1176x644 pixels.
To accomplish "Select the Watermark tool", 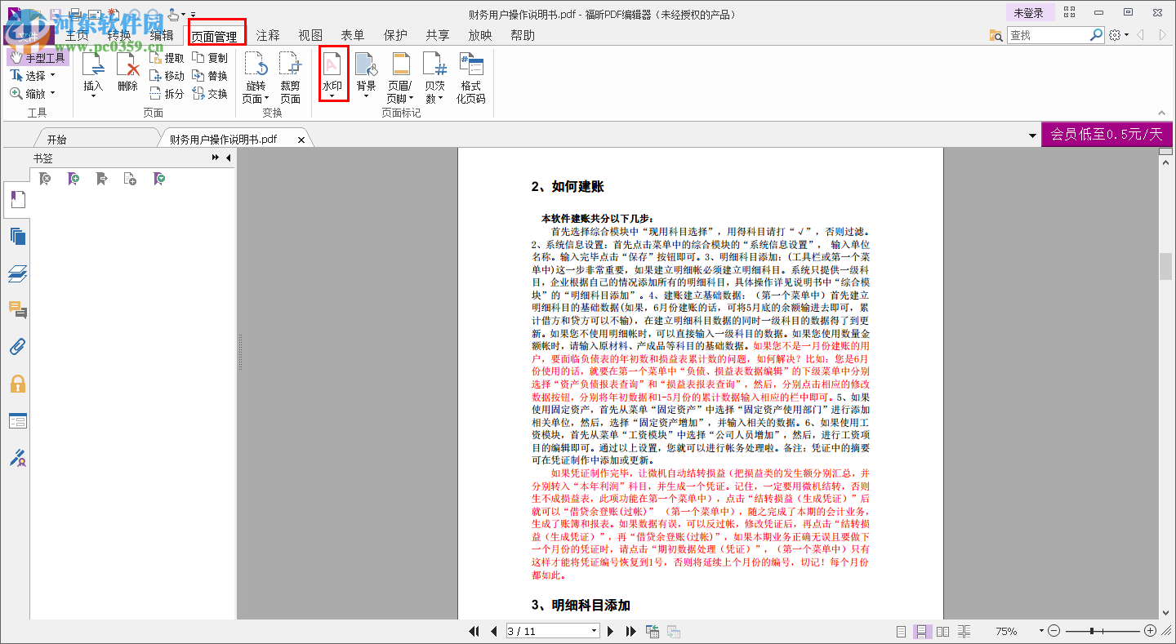I will 332,69.
